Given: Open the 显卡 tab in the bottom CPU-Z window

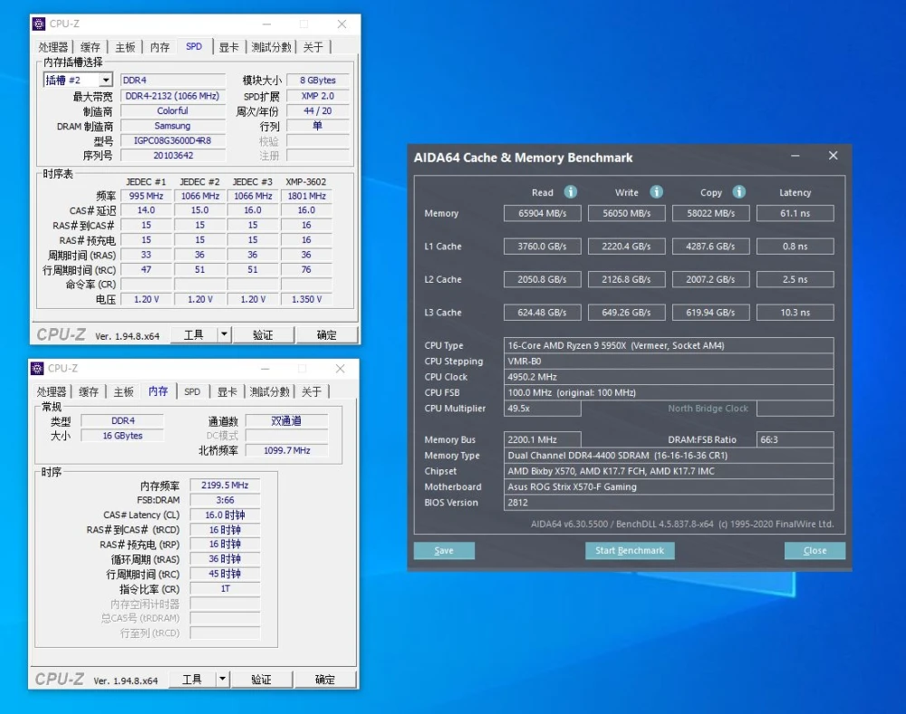Looking at the screenshot, I should pyautogui.click(x=227, y=391).
